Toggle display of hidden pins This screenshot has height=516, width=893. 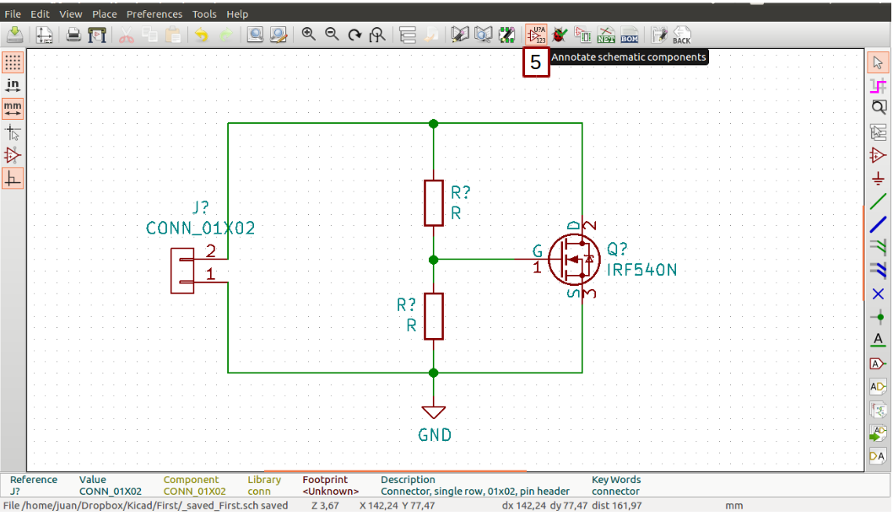12,155
